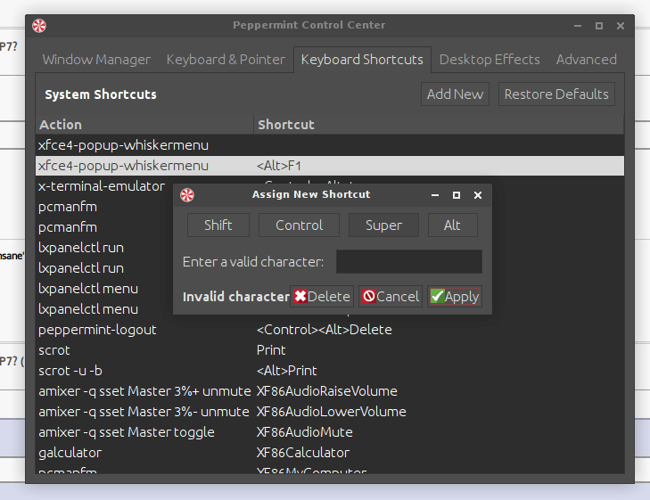Click the green checkmark icon on Apply
Screen dimensions: 650x500
(437, 296)
